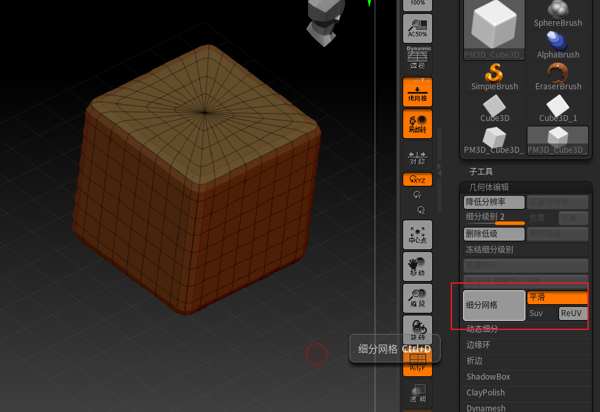
Task: Expand the ShadowBox section
Action: pyautogui.click(x=488, y=377)
